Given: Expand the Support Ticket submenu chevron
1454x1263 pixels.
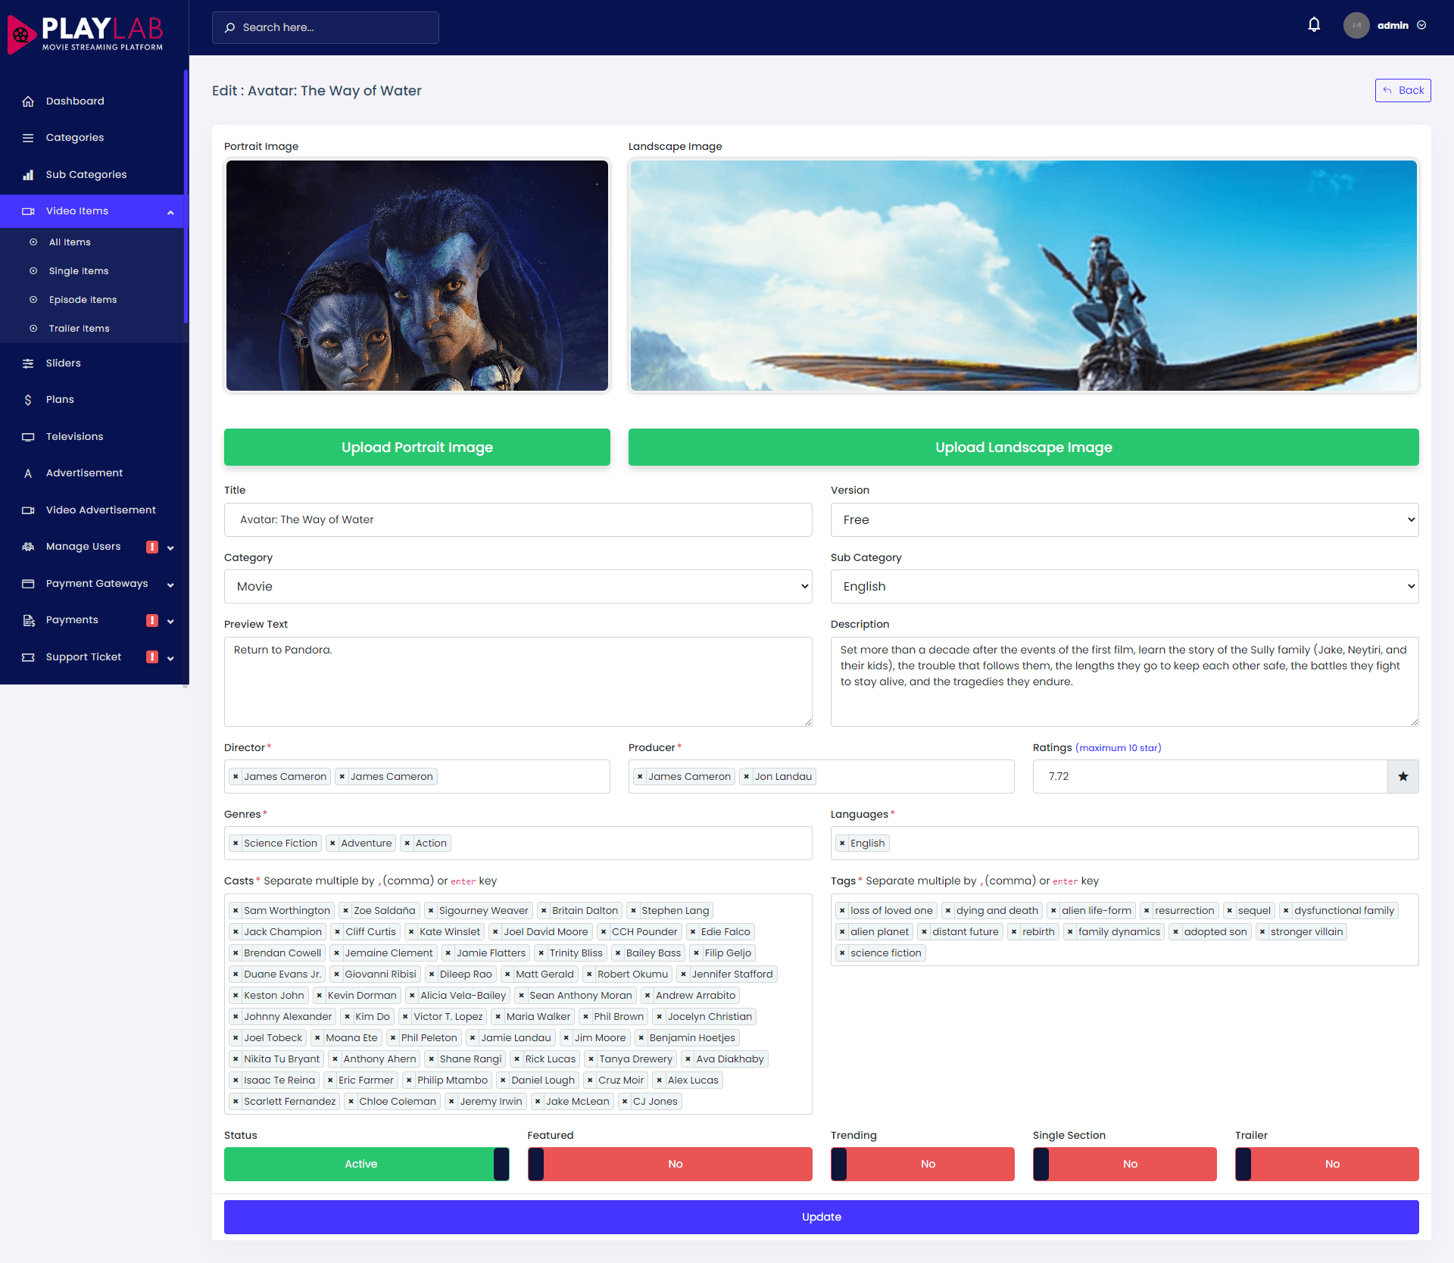Looking at the screenshot, I should pos(170,658).
